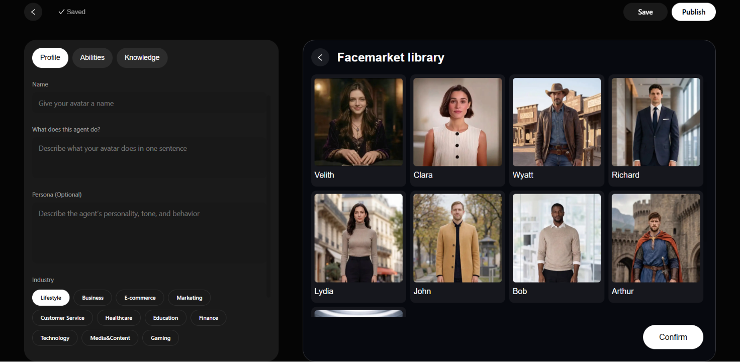Go back from Facemarket library panel
This screenshot has height=362, width=740.
point(320,57)
